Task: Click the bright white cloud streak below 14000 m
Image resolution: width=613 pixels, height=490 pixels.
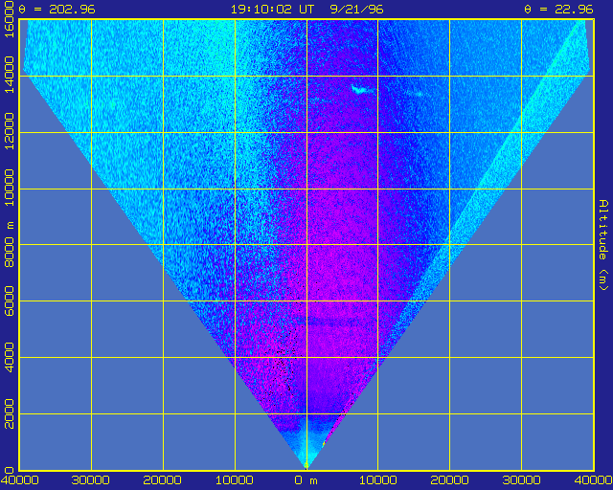Action: pos(361,89)
